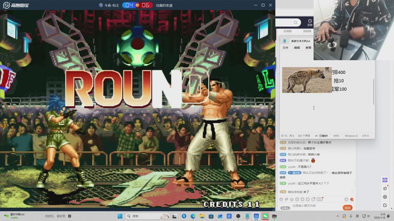Open the 编辑 menu in Notepad
The height and width of the screenshot is (221, 394).
297,48
